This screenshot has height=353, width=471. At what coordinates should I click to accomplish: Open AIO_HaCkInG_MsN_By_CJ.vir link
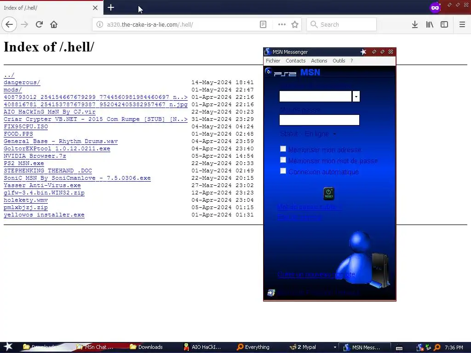tap(50, 112)
